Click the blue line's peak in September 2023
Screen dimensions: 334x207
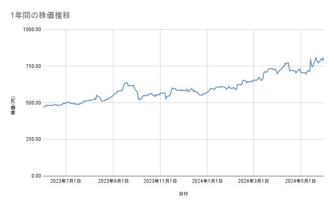(127, 83)
